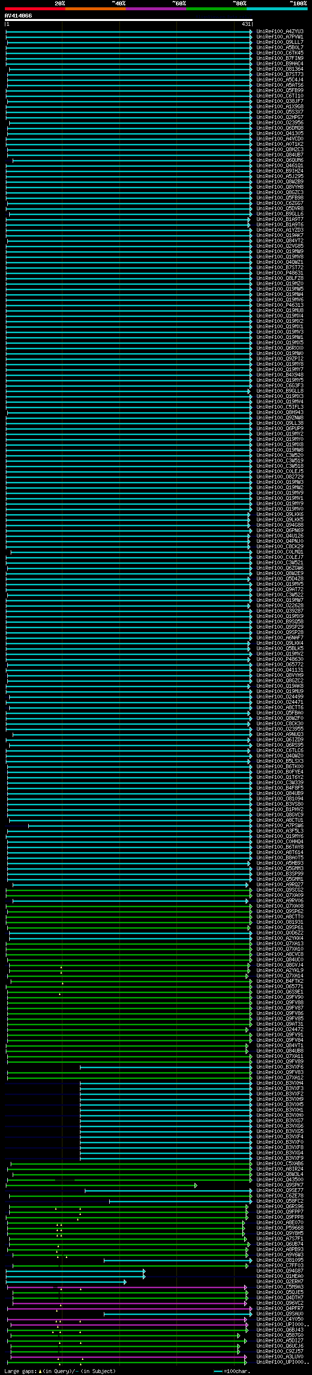Select label UniRef100_Q8W2F0
Image resolution: width=312 pixels, height=1375 pixels.
[x=280, y=718]
